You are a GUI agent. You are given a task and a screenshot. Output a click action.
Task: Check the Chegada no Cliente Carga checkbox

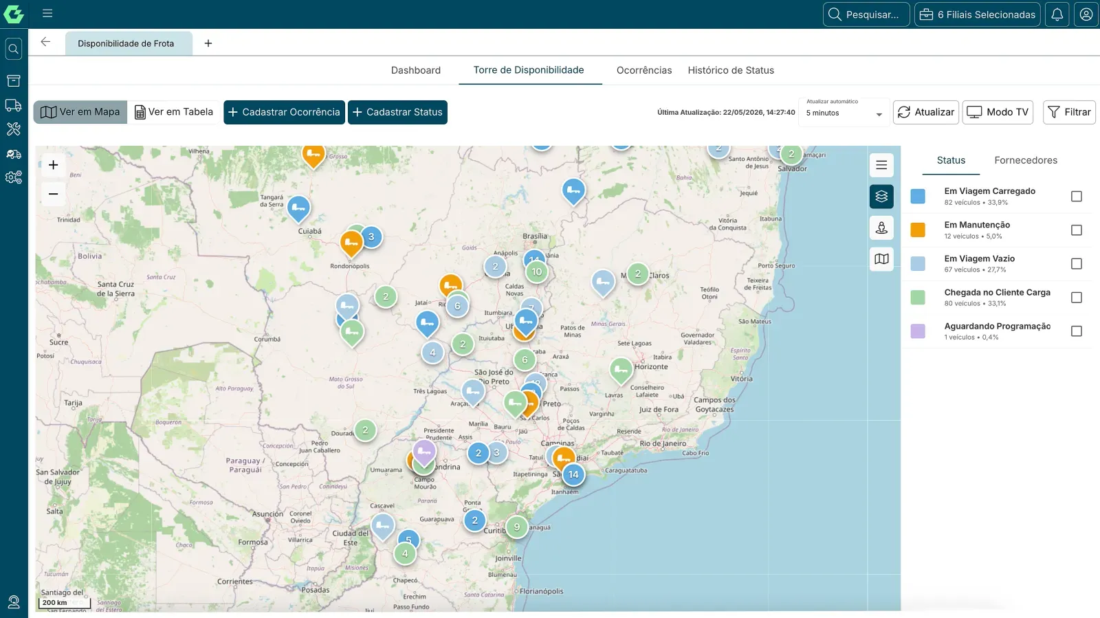(x=1077, y=298)
